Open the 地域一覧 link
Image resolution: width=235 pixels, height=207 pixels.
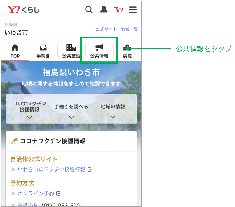tap(129, 29)
